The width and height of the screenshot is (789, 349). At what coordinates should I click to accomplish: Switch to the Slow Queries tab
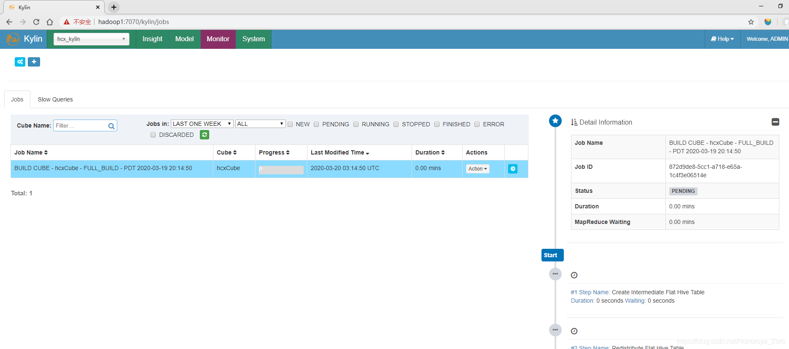click(x=55, y=99)
